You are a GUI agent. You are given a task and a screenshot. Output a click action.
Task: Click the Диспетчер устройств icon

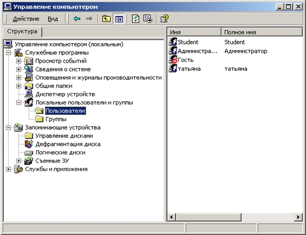click(x=29, y=94)
